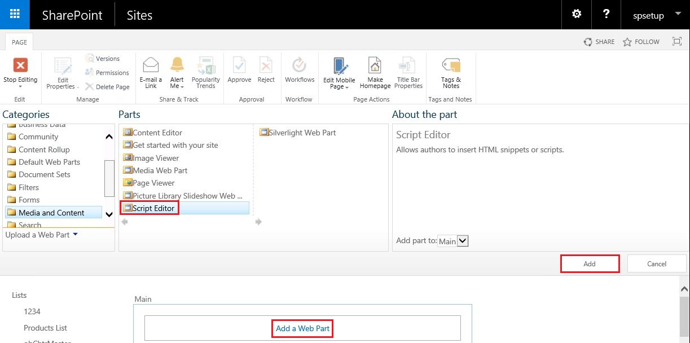This screenshot has height=343, width=690.
Task: Click the Add button
Action: [x=590, y=263]
